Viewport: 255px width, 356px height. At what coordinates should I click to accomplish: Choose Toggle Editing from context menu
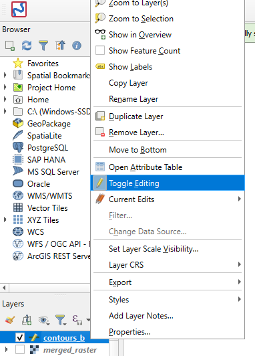click(168, 183)
